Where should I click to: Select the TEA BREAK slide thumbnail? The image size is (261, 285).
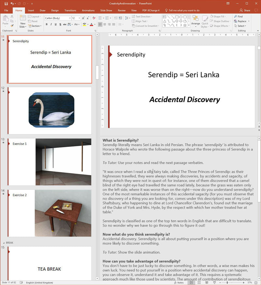click(50, 264)
